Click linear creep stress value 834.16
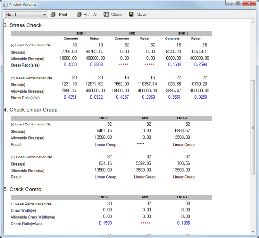This screenshot has height=238, width=259. (x=105, y=163)
